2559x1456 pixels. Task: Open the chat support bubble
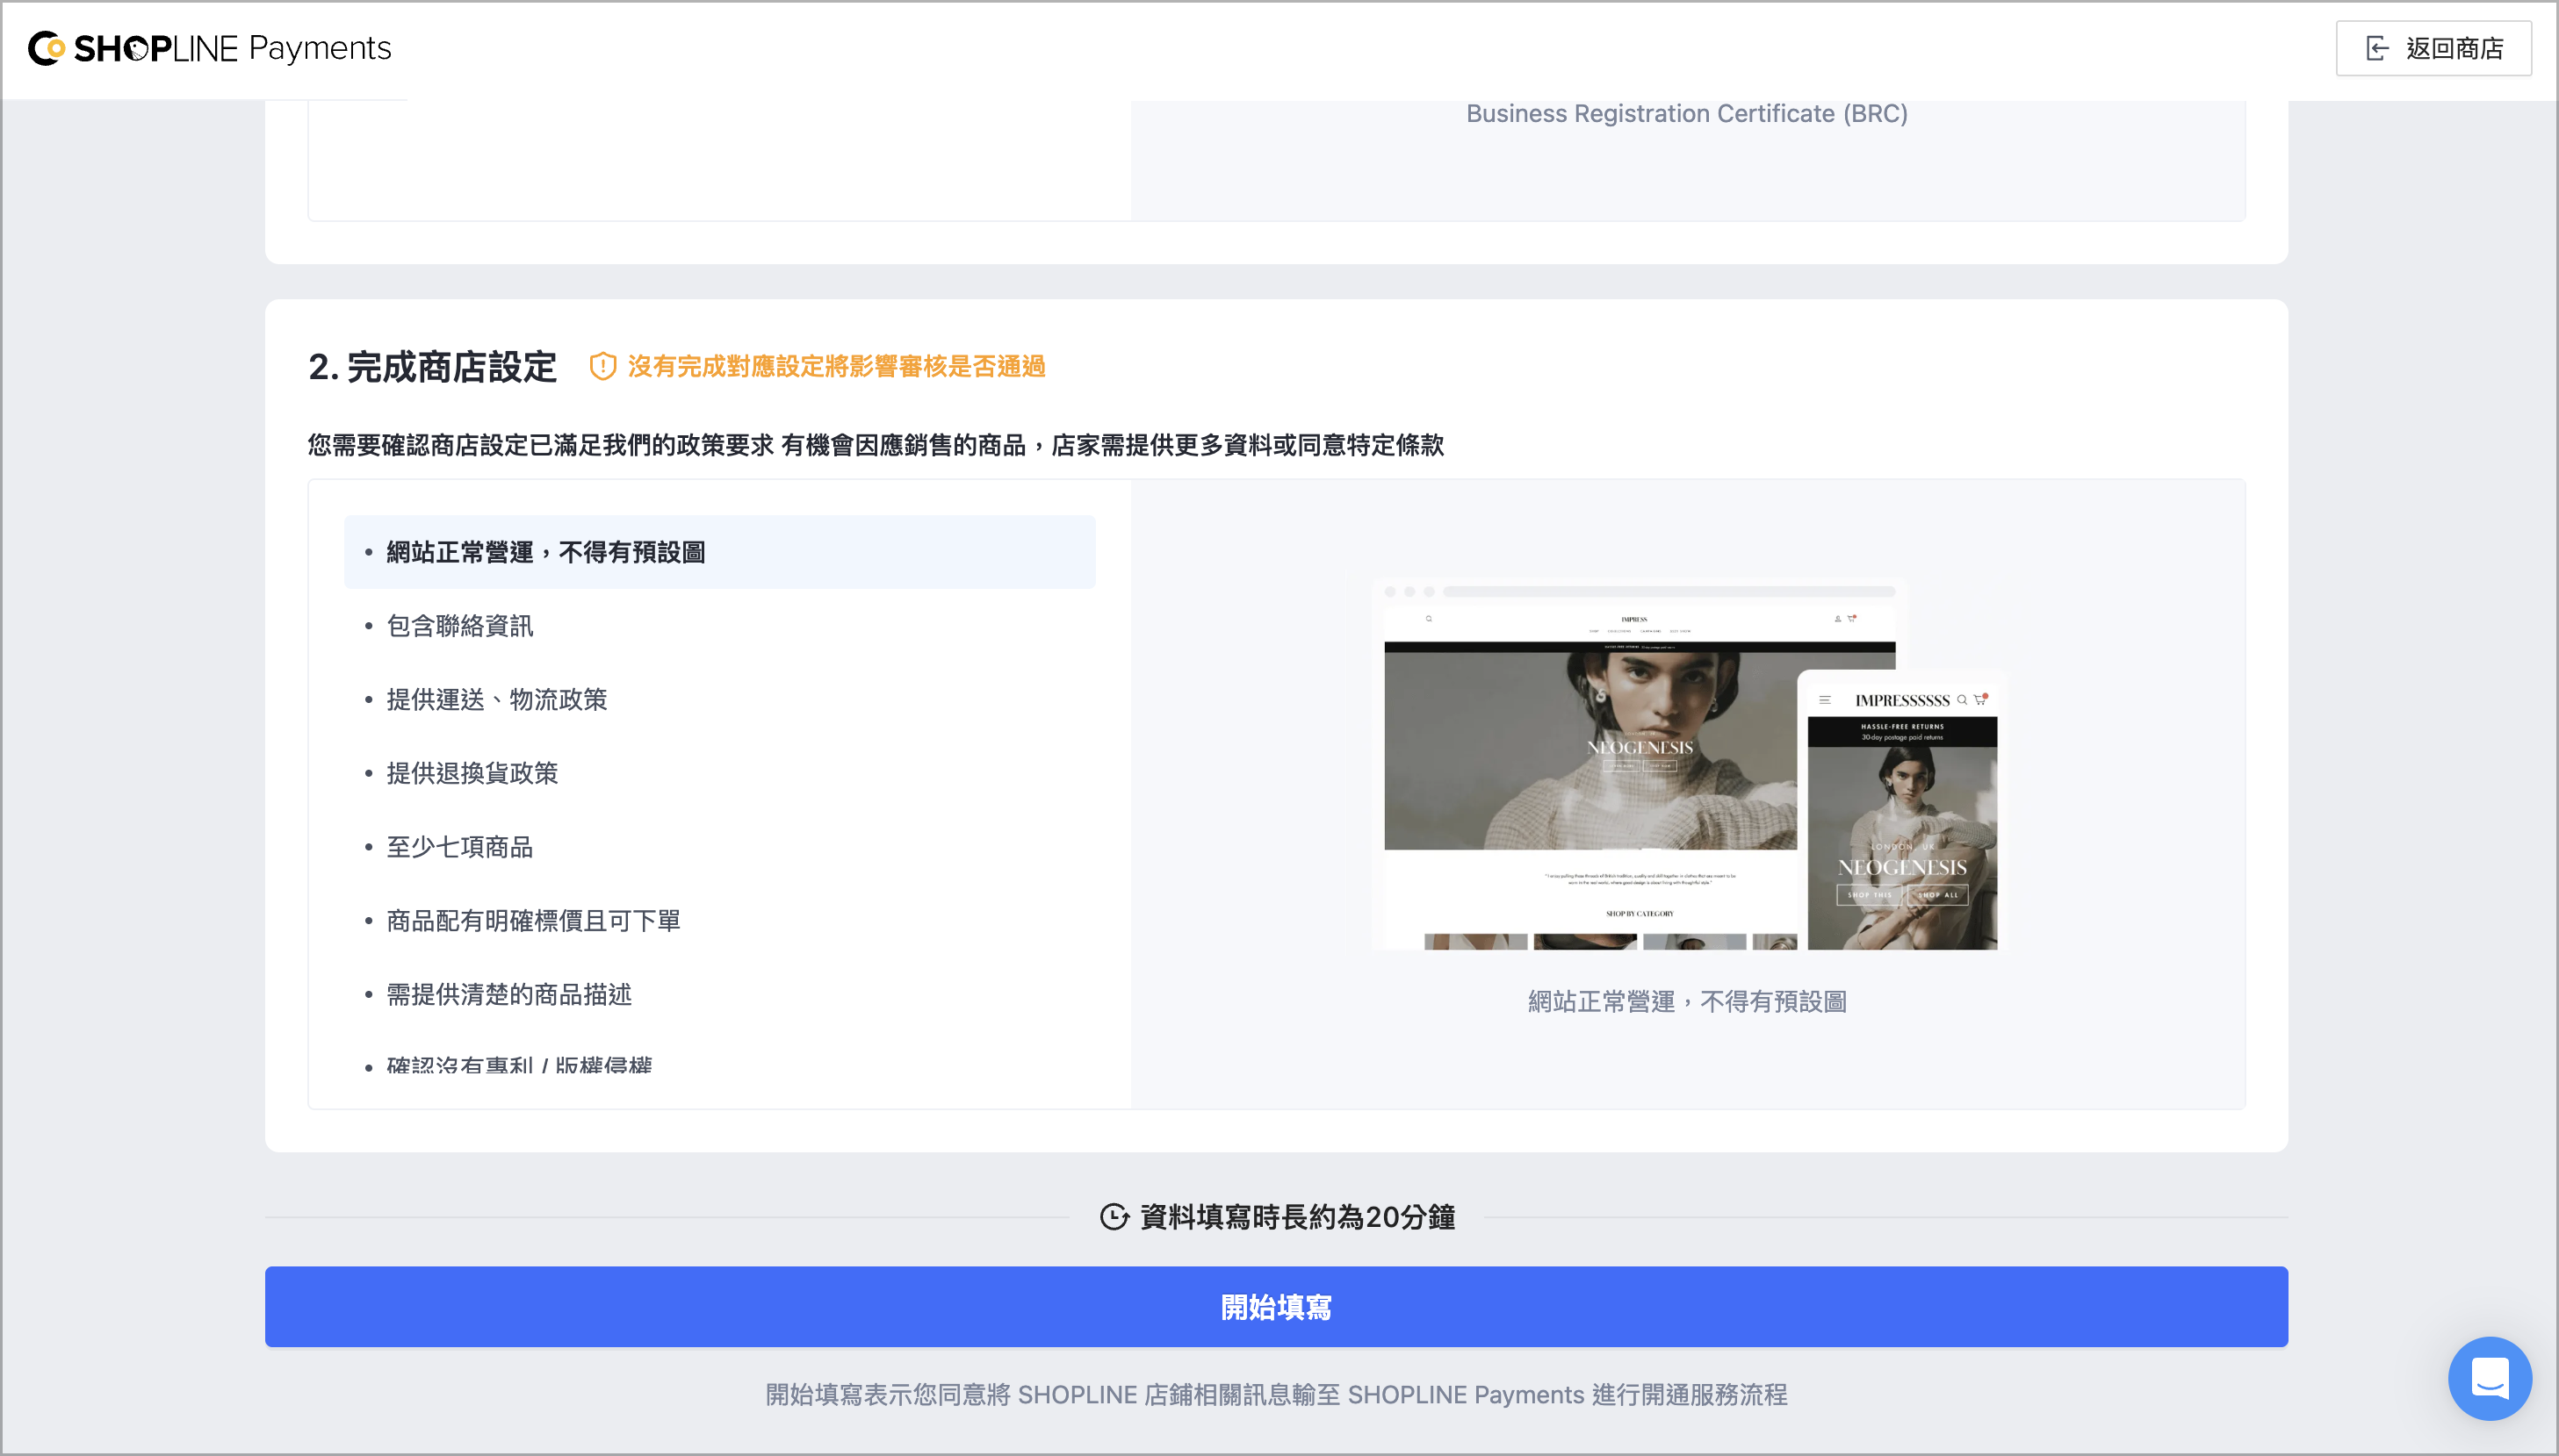coord(2489,1378)
